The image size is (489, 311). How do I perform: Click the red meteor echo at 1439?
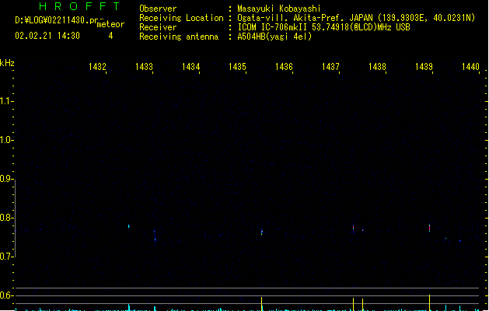click(429, 228)
